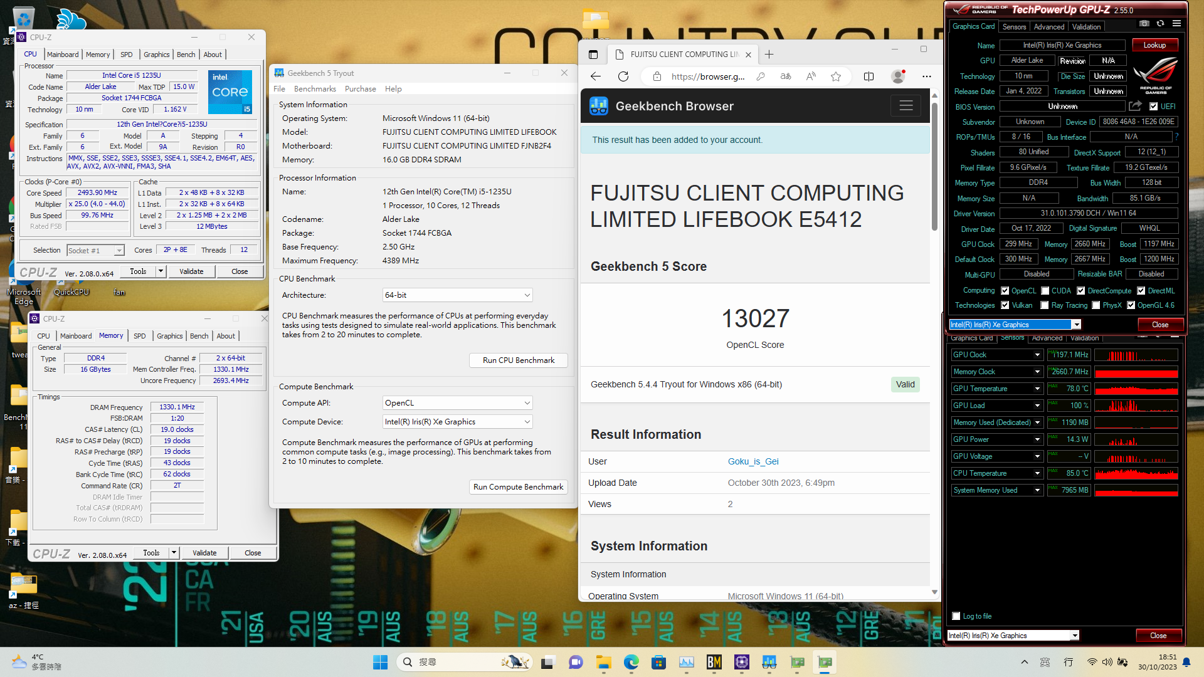
Task: Click Close in the lower CPU-Z window
Action: coord(253,553)
